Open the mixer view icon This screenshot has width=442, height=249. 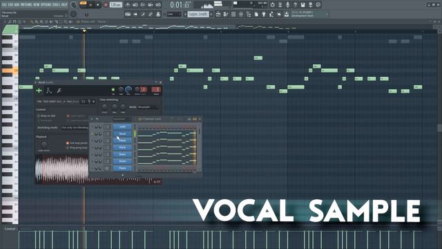[x=241, y=14]
